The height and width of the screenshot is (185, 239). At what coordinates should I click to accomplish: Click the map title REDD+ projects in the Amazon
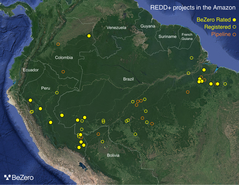tap(193, 8)
